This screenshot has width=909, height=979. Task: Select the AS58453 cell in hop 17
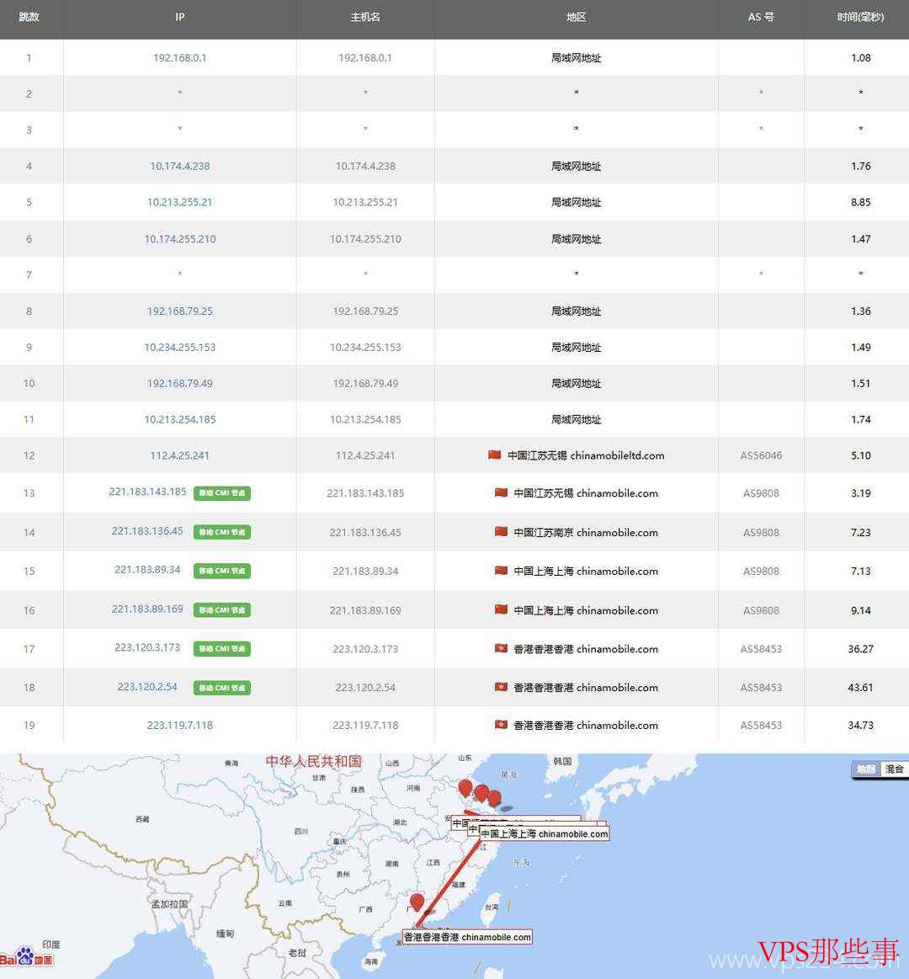tap(761, 649)
